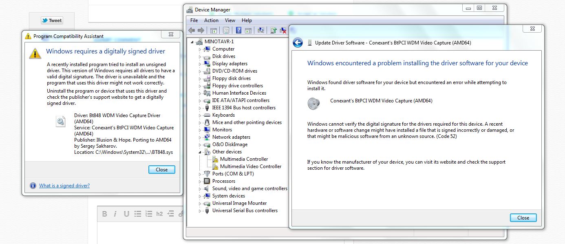This screenshot has width=565, height=244.
Task: Expand the Network adapters category
Action: 200,137
